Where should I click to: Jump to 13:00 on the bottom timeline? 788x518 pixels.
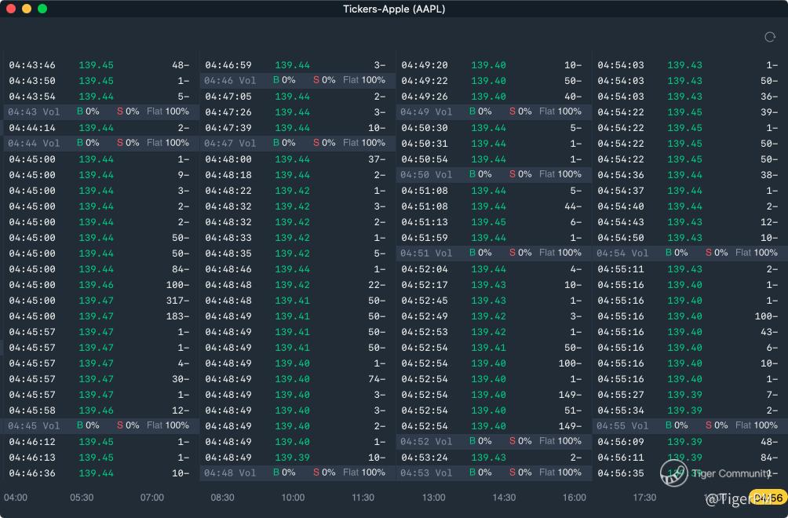pos(433,498)
